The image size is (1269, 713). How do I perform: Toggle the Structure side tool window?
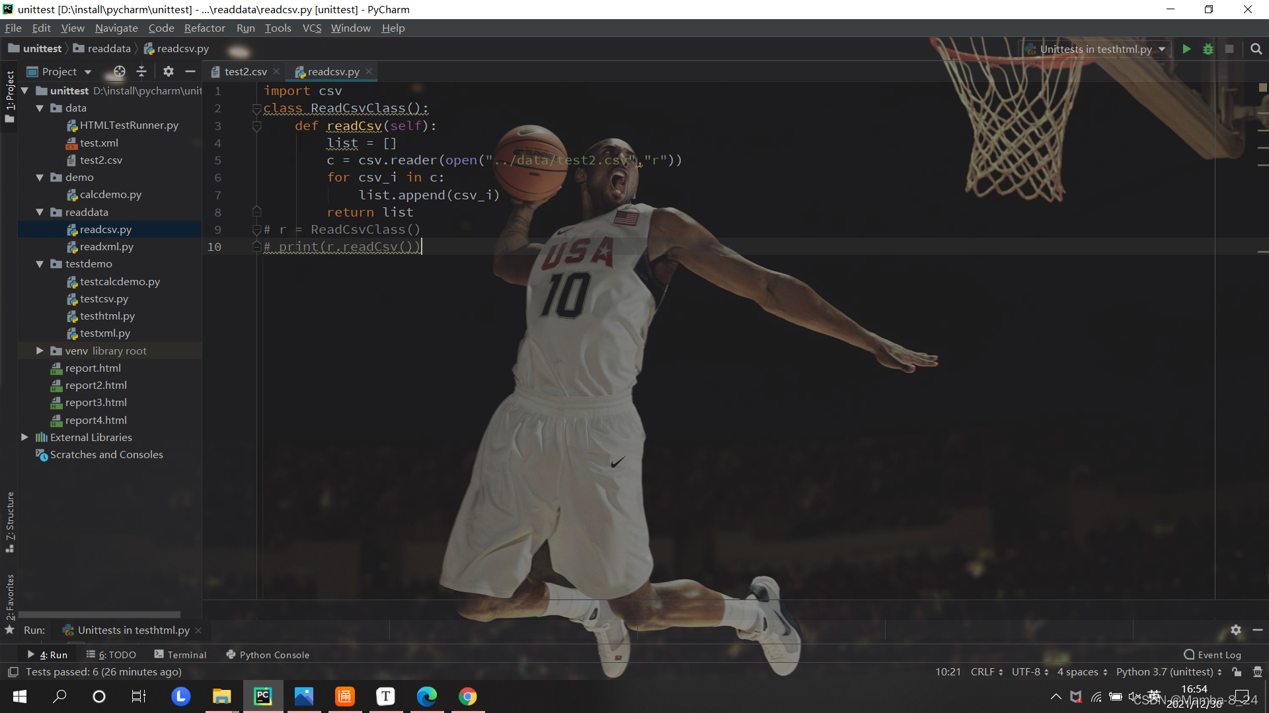pyautogui.click(x=10, y=522)
